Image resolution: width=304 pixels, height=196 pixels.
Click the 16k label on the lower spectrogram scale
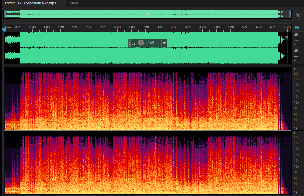(297, 149)
